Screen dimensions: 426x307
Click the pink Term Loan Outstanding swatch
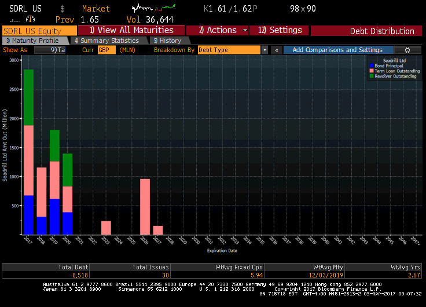tap(372, 71)
